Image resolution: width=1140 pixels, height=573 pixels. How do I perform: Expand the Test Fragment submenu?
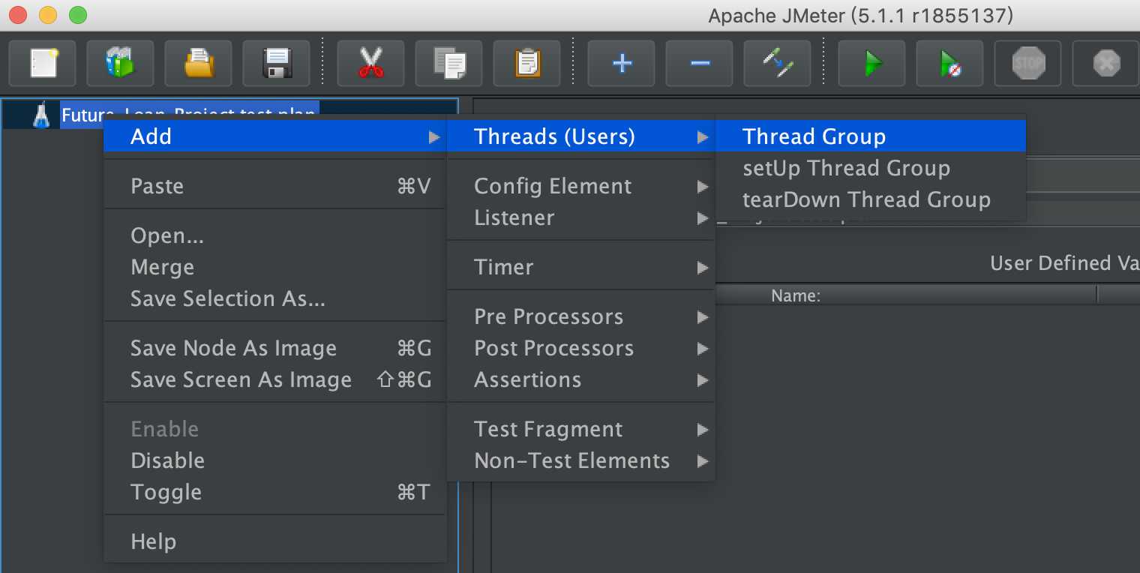pyautogui.click(x=581, y=429)
